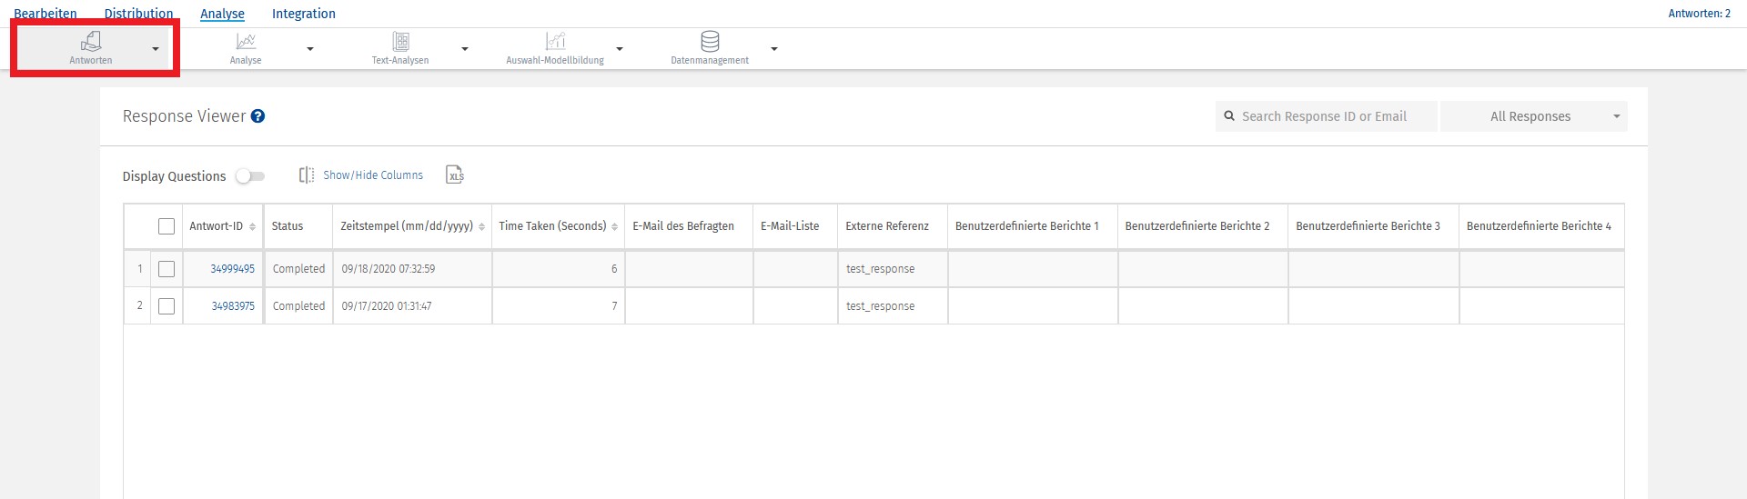Export responses with the XLS icon

(455, 175)
